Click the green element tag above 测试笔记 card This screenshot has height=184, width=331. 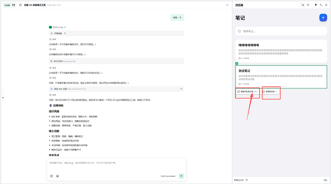pos(237,64)
